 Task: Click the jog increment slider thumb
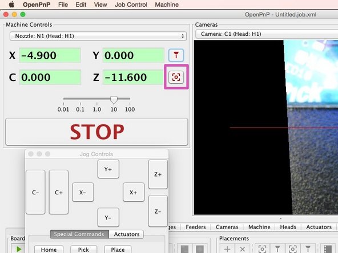pos(114,100)
